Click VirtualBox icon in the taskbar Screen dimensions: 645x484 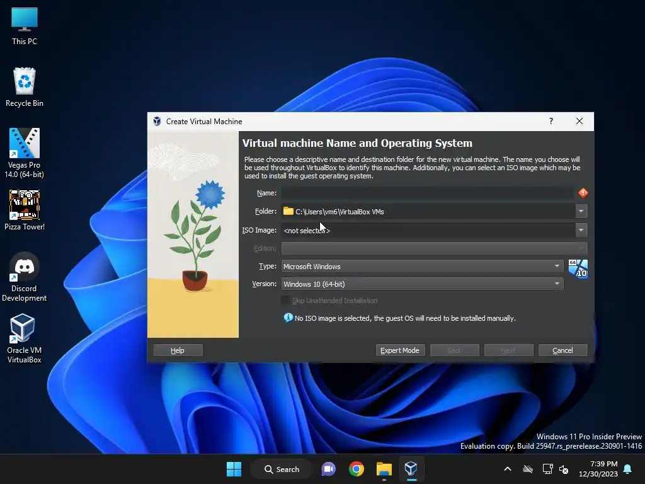[x=411, y=469]
